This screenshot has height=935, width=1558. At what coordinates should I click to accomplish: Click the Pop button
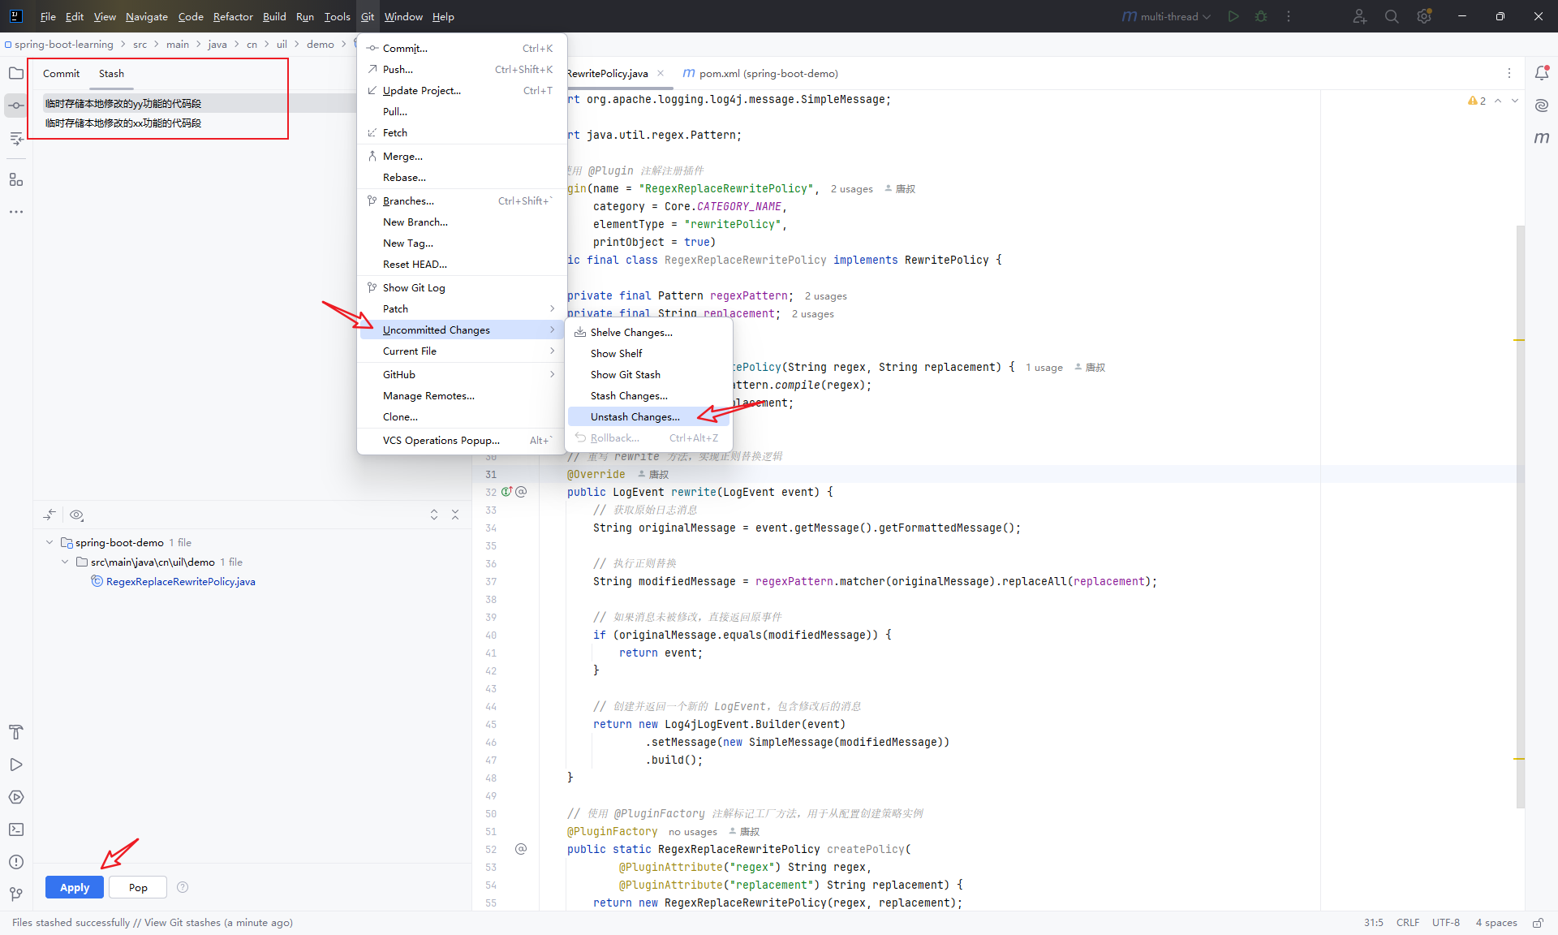click(x=138, y=887)
